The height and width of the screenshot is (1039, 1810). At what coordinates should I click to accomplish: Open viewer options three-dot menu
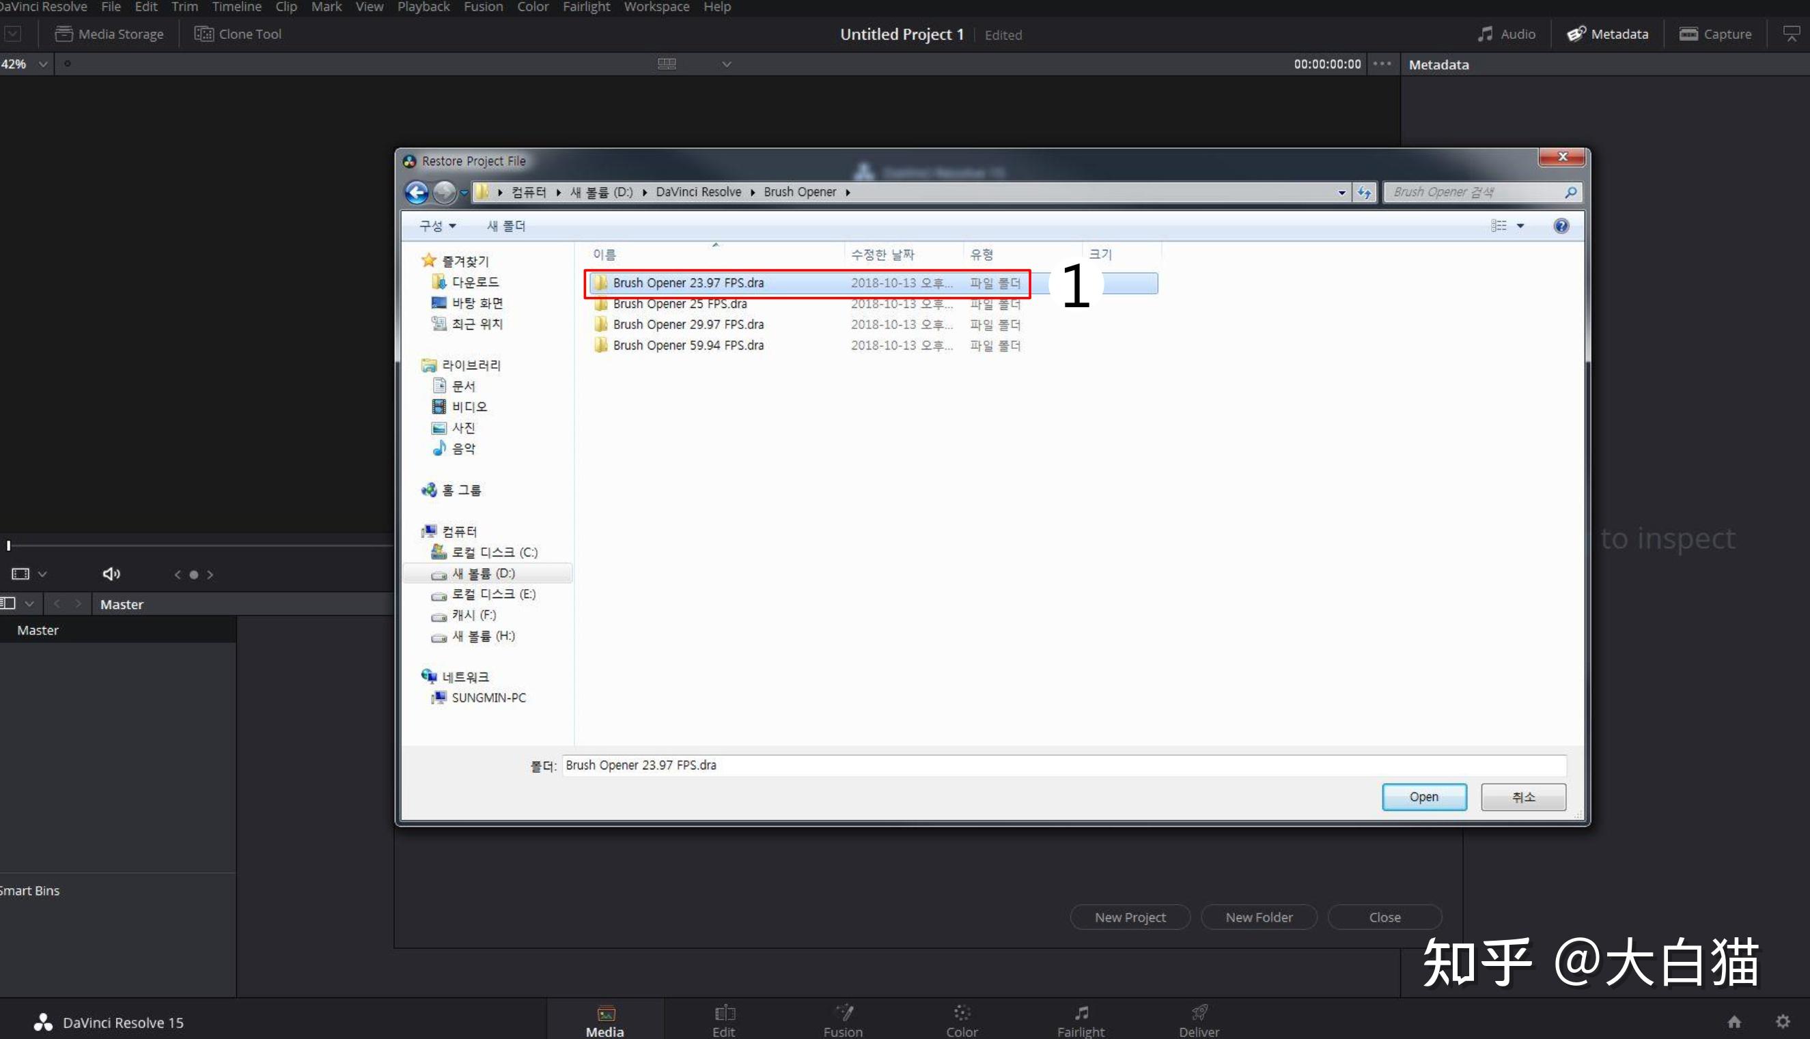[1382, 63]
